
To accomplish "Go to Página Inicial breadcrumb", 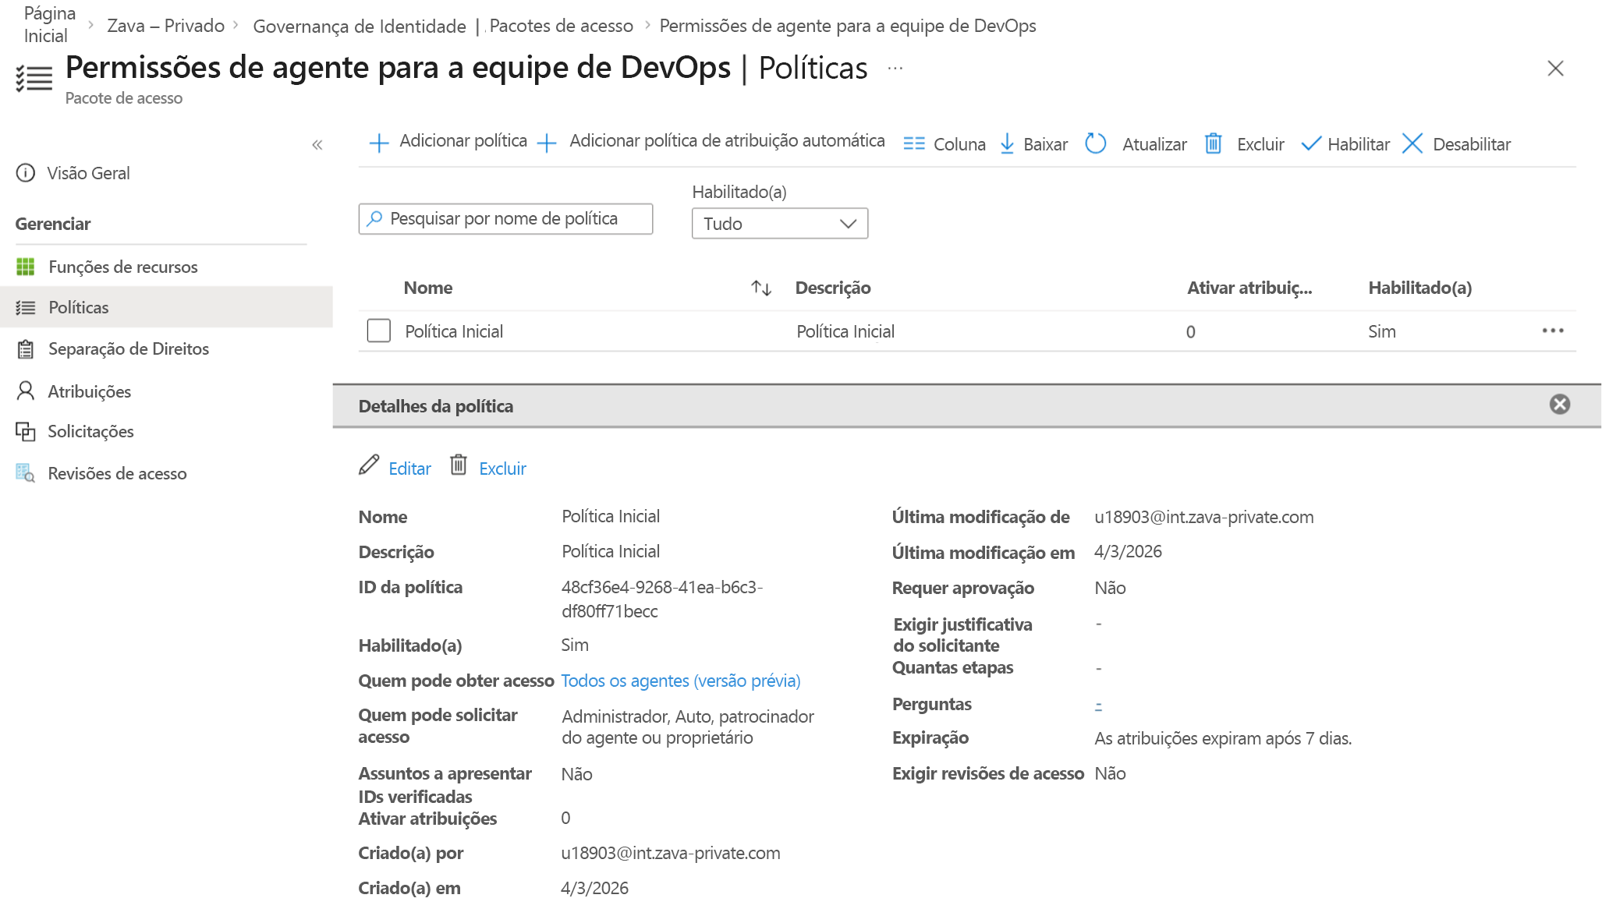I will click(49, 25).
